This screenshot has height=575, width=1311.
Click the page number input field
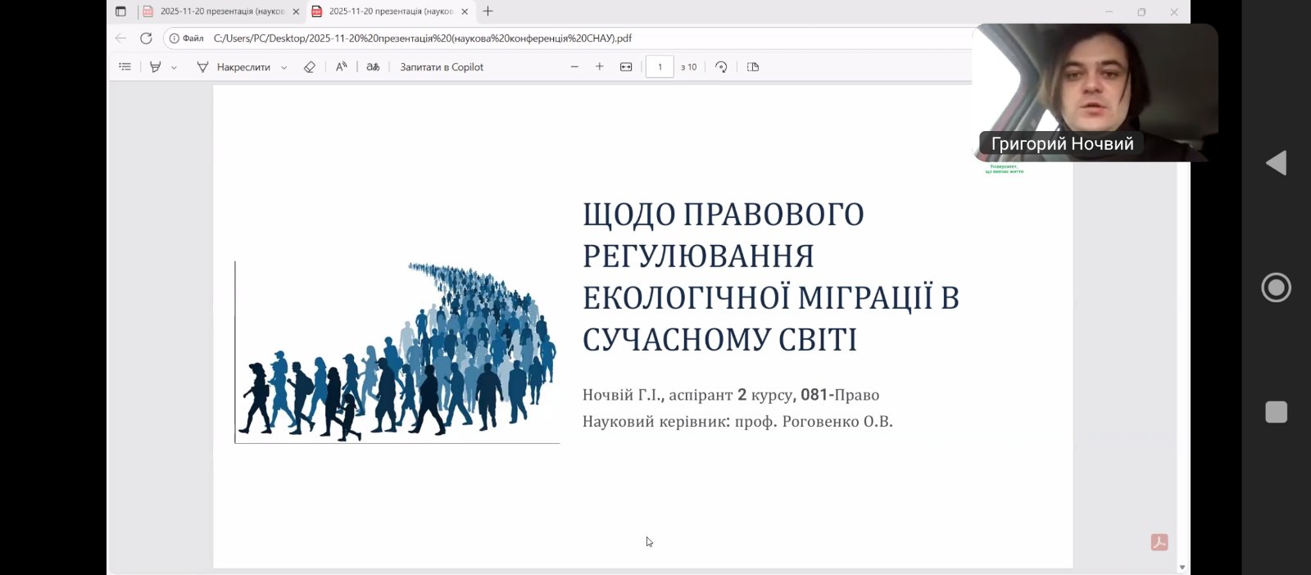[x=660, y=67]
